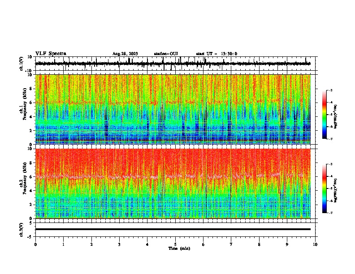Click the "VLF Spectra" plot title

(x=51, y=54)
